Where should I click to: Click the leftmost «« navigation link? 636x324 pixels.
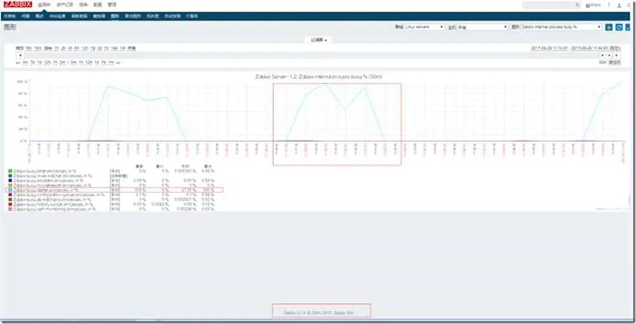pyautogui.click(x=18, y=63)
